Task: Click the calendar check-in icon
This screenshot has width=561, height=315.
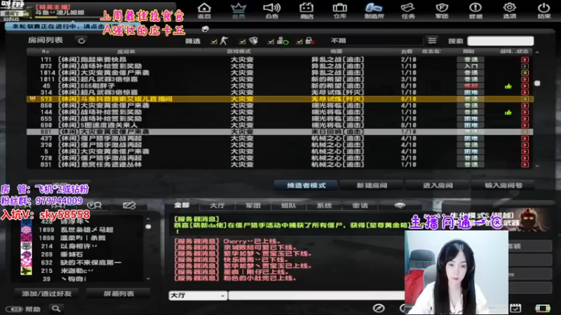Action: click(515, 308)
